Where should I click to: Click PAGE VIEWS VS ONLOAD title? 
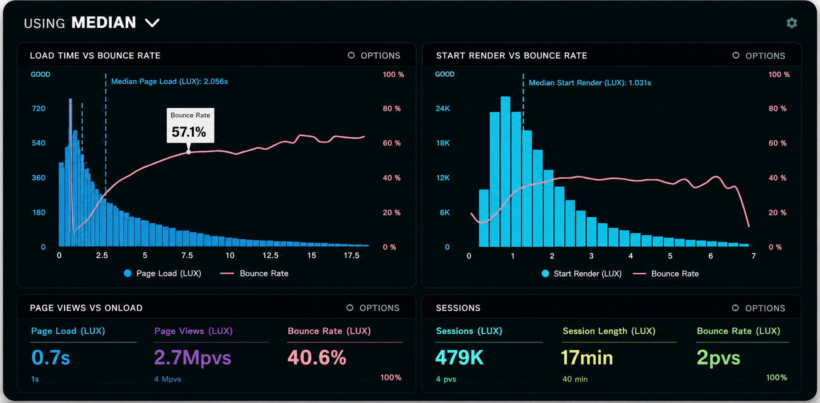coord(86,308)
